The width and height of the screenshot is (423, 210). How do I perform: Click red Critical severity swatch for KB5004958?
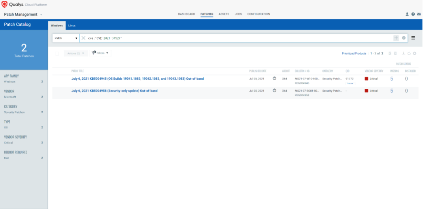tap(366, 91)
